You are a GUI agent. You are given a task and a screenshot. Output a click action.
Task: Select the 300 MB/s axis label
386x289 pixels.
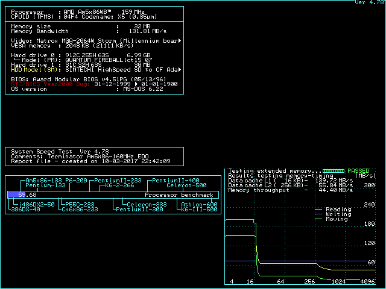(x=370, y=185)
